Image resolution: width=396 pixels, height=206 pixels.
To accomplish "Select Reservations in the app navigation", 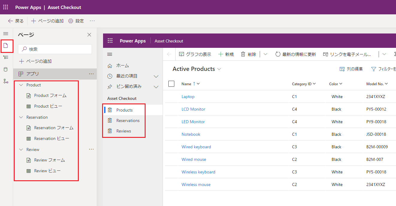I will 128,120.
